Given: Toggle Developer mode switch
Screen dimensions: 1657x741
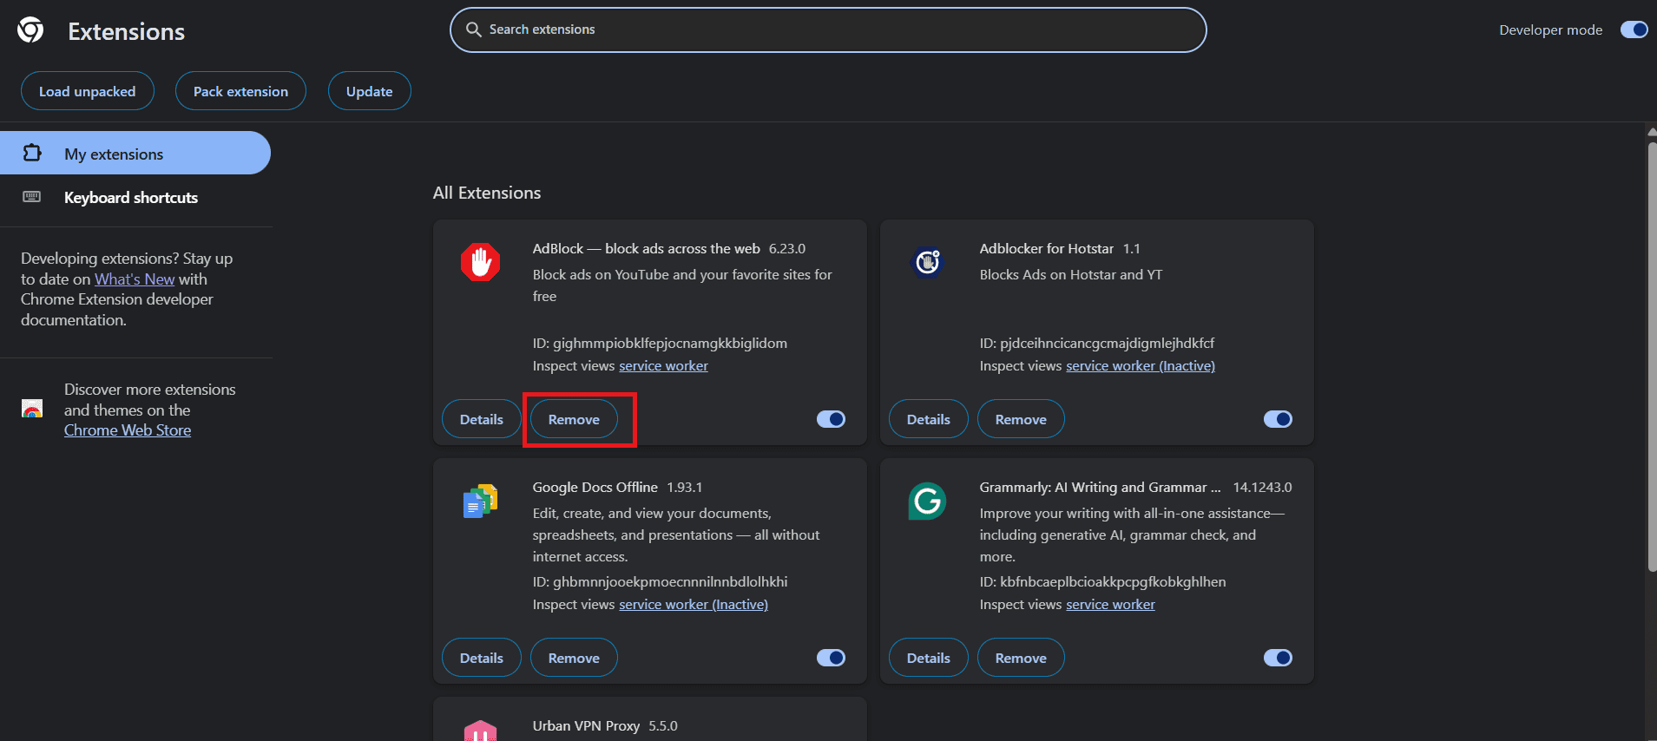Looking at the screenshot, I should 1634,30.
